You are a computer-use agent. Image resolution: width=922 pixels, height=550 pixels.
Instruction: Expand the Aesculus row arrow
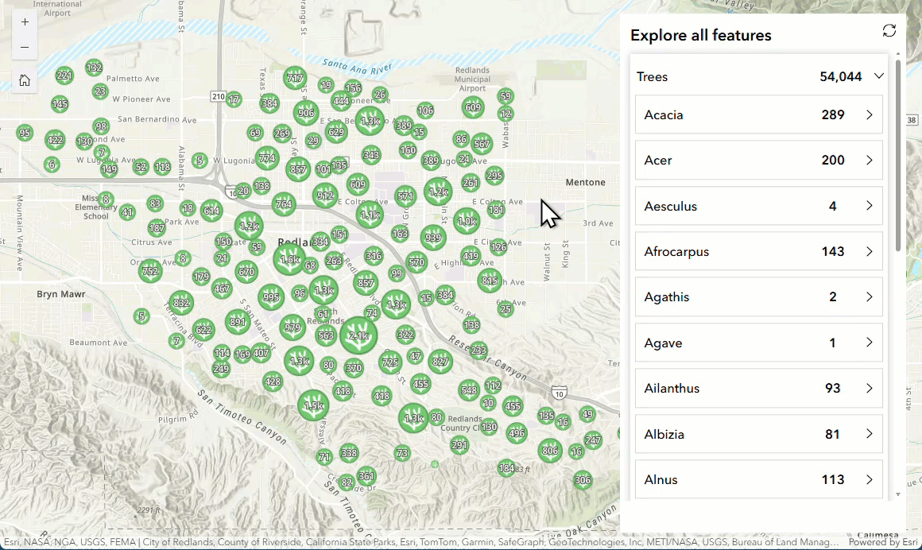click(869, 206)
